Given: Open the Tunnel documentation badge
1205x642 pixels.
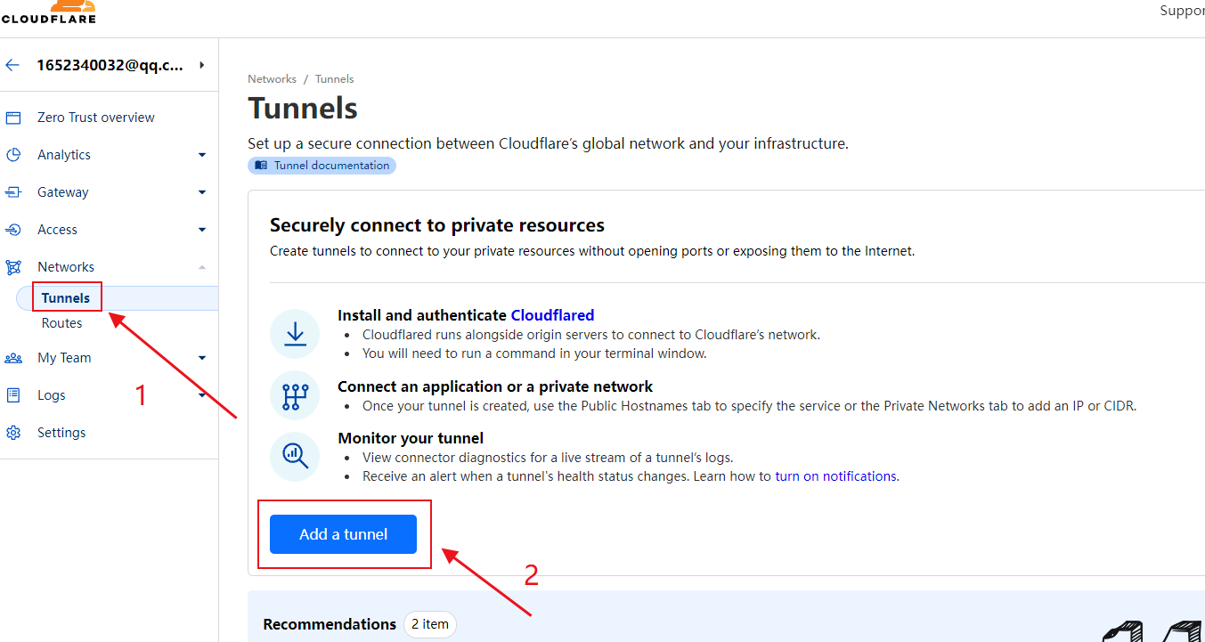Looking at the screenshot, I should coord(322,166).
